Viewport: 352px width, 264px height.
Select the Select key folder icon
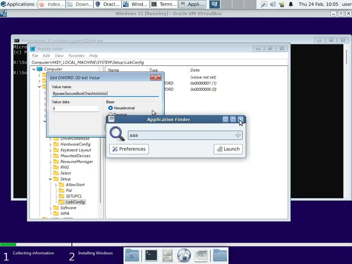tap(56, 173)
